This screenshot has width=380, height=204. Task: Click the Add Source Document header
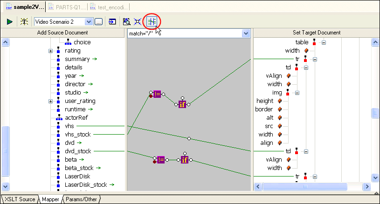[62, 33]
